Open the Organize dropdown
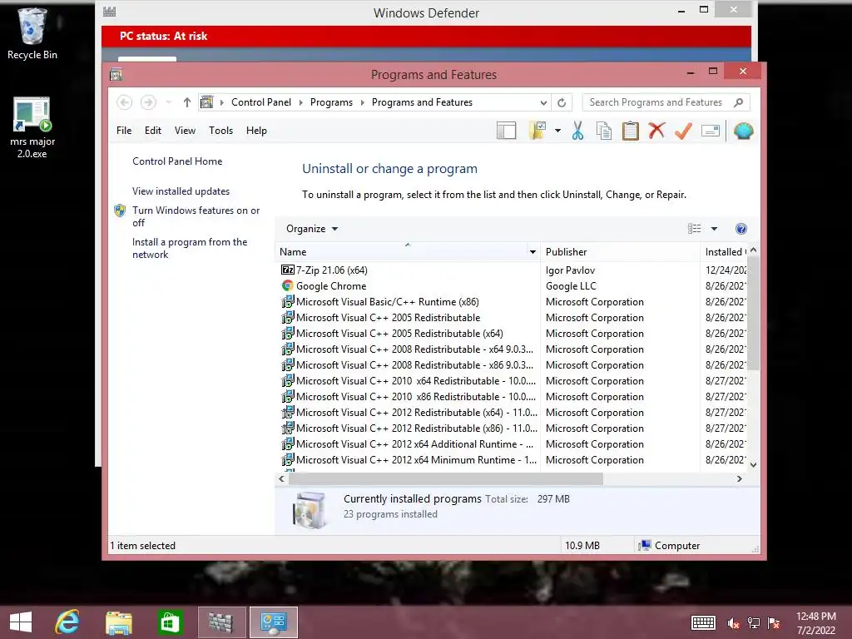Image resolution: width=852 pixels, height=639 pixels. (x=312, y=229)
